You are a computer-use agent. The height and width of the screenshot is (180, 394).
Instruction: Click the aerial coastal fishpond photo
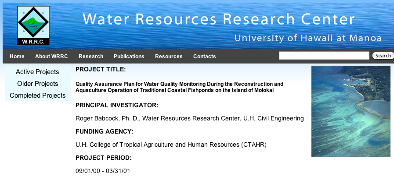tap(351, 111)
